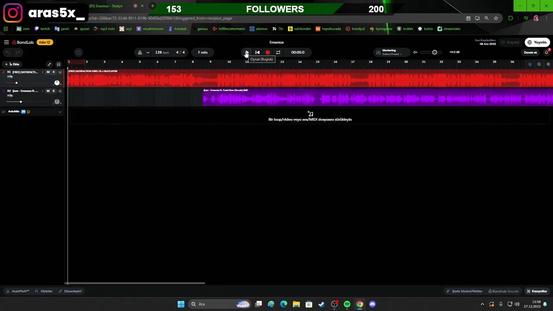Click the 128 bpm tempo field
The height and width of the screenshot is (311, 553).
(162, 52)
